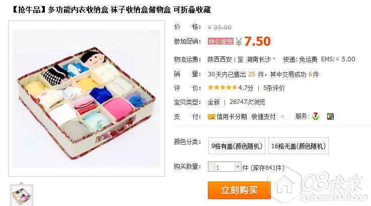371x206 pixels.
Task: Click the 6 successful transactions number
Action: (310, 74)
